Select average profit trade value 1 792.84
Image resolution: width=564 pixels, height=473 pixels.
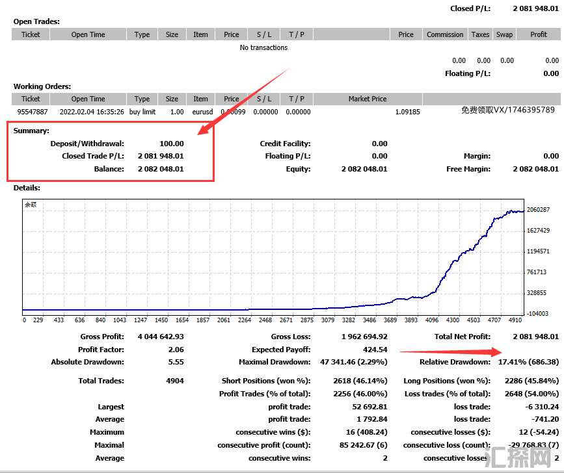372,419
